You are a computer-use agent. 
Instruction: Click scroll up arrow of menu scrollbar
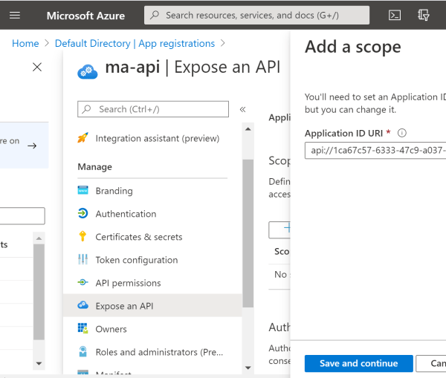248,129
